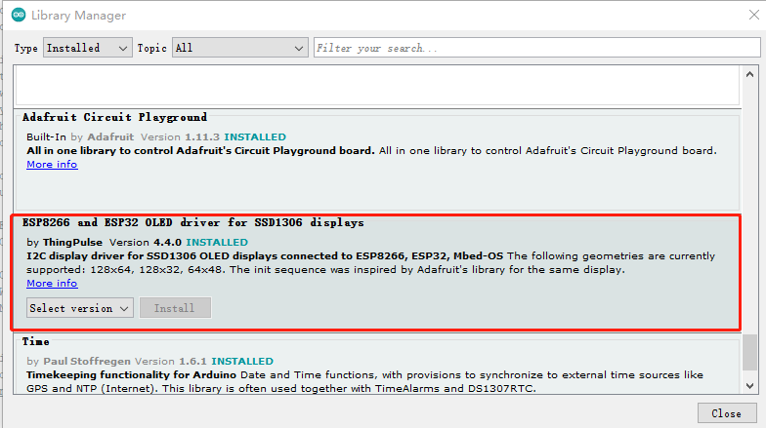Click the Timekeeping functionality for Arduino description
This screenshot has height=428, width=766.
[x=131, y=374]
